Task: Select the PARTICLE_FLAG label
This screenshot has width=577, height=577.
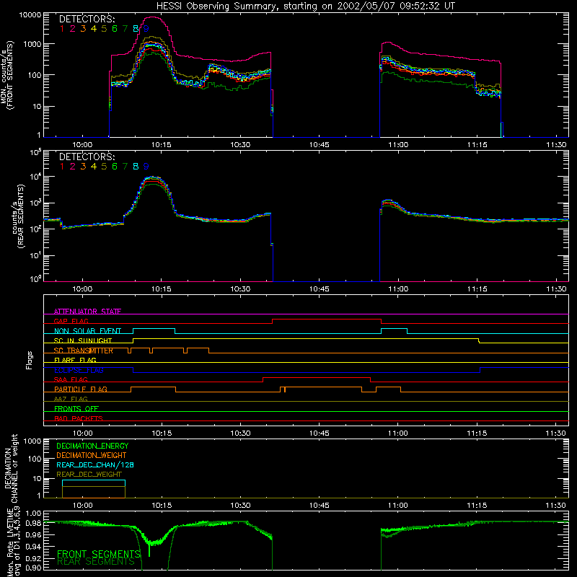Action: pyautogui.click(x=81, y=389)
